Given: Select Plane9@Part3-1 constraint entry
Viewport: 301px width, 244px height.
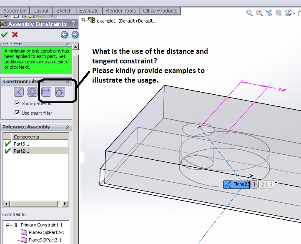Looking at the screenshot, I should pyautogui.click(x=45, y=240).
